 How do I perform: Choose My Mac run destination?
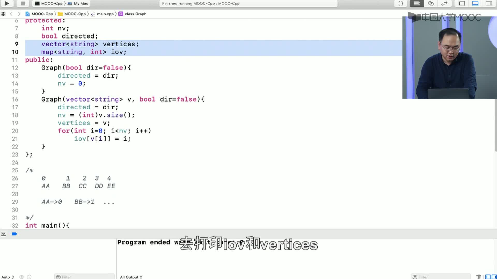pos(78,3)
